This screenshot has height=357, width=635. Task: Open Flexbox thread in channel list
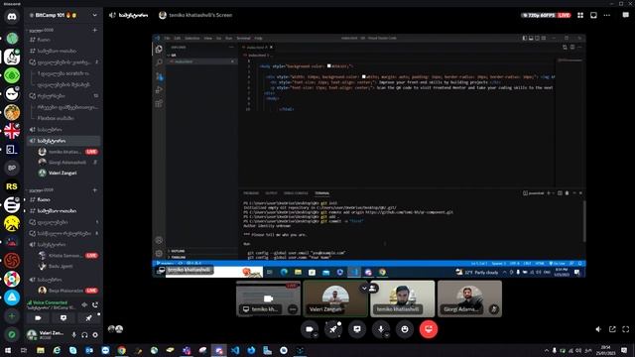pyautogui.click(x=56, y=118)
